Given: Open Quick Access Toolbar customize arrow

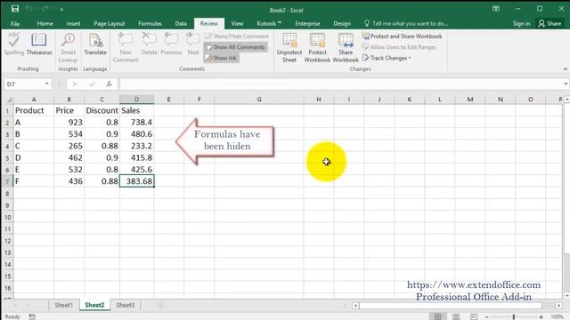Looking at the screenshot, I should click(x=61, y=10).
